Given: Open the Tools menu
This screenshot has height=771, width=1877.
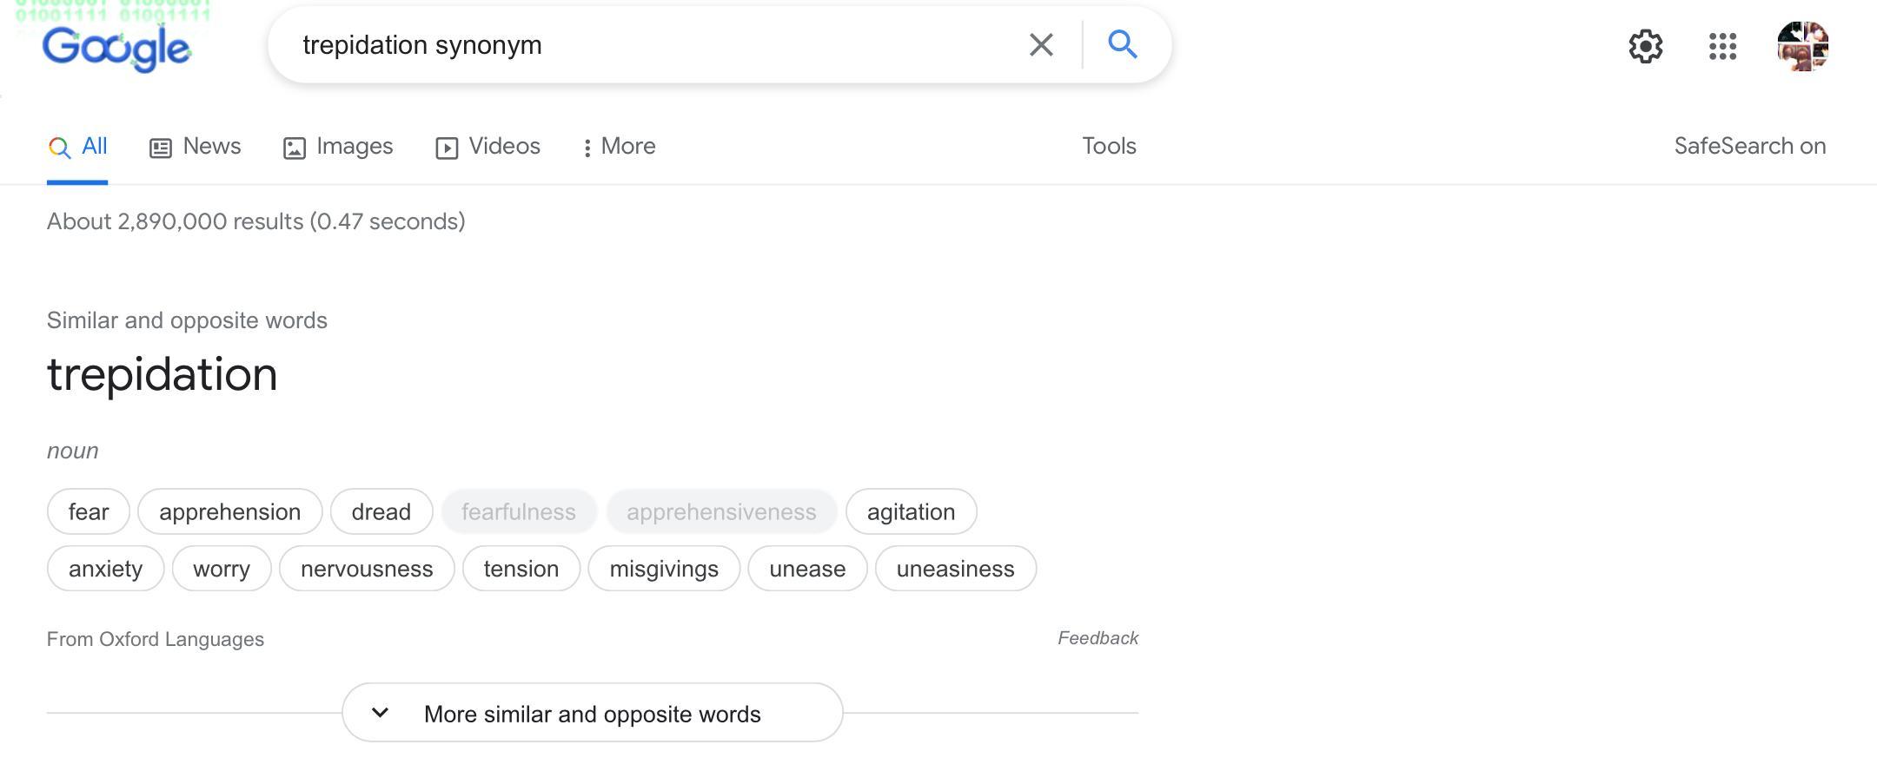Looking at the screenshot, I should click(1109, 147).
